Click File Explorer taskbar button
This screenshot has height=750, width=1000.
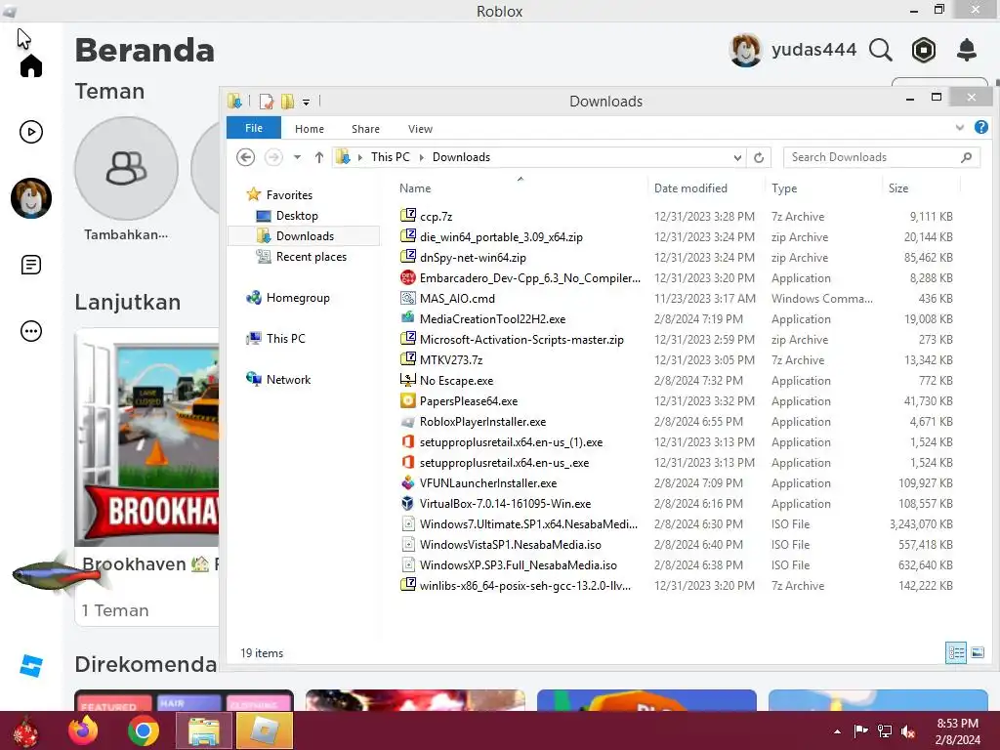click(x=203, y=730)
